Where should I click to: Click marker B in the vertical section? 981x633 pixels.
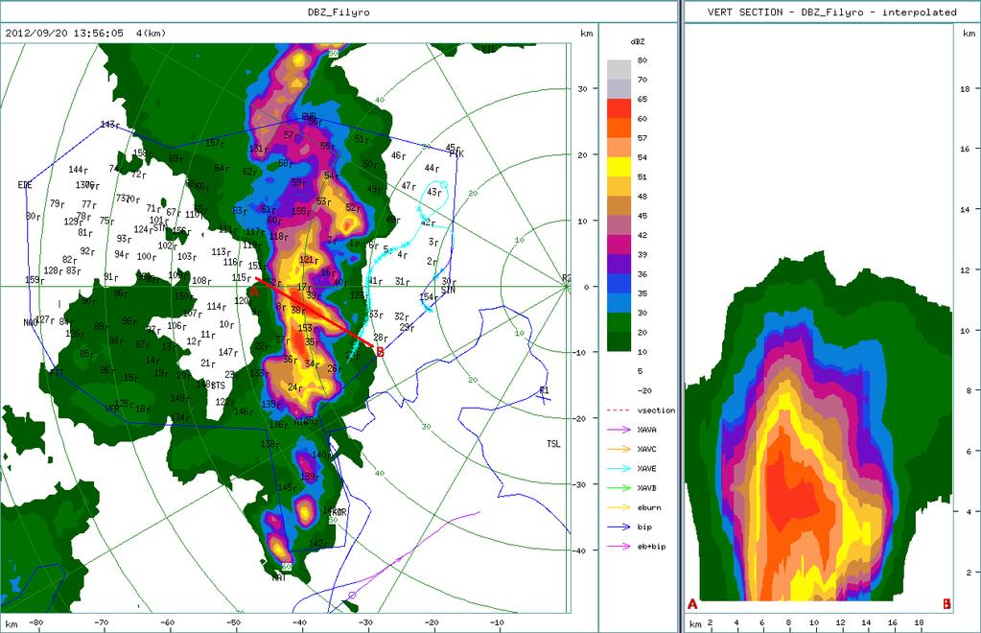coord(946,603)
